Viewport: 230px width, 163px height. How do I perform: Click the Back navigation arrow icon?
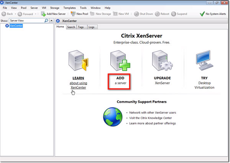click(4, 14)
